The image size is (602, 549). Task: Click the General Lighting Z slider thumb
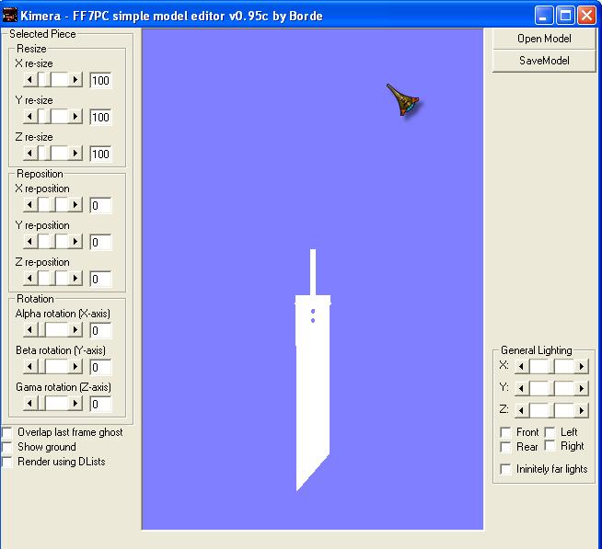click(551, 411)
